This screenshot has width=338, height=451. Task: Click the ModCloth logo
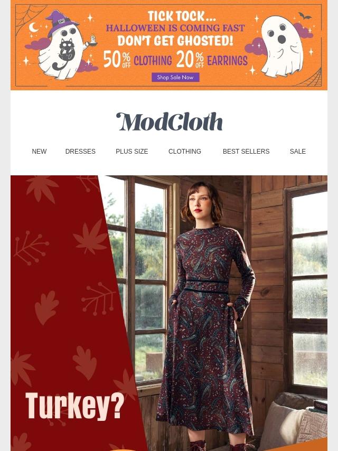point(169,121)
